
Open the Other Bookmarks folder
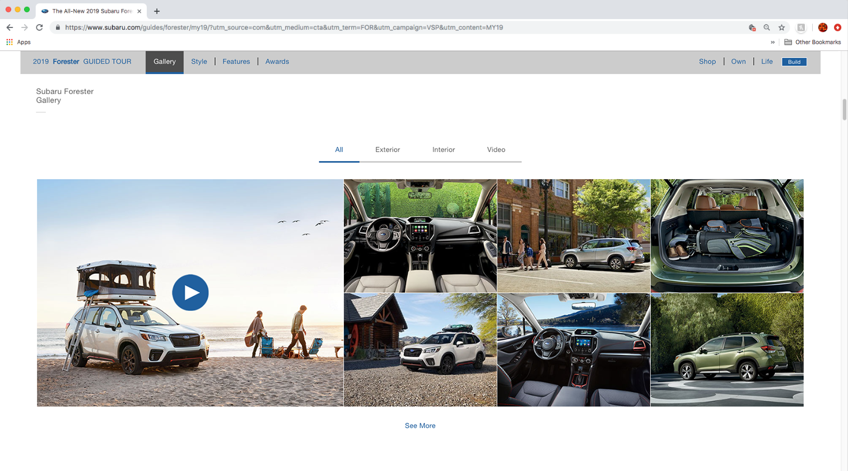coord(813,42)
